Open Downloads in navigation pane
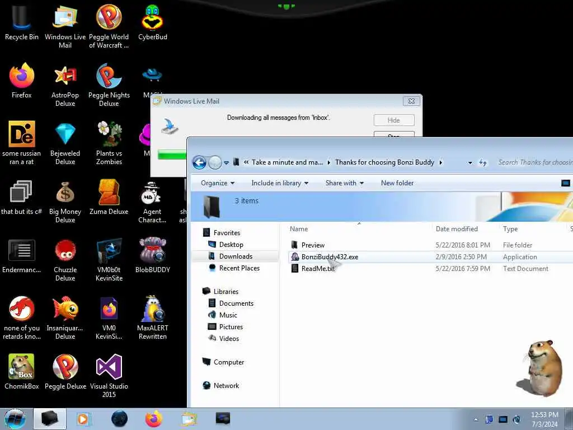573x430 pixels. click(236, 256)
